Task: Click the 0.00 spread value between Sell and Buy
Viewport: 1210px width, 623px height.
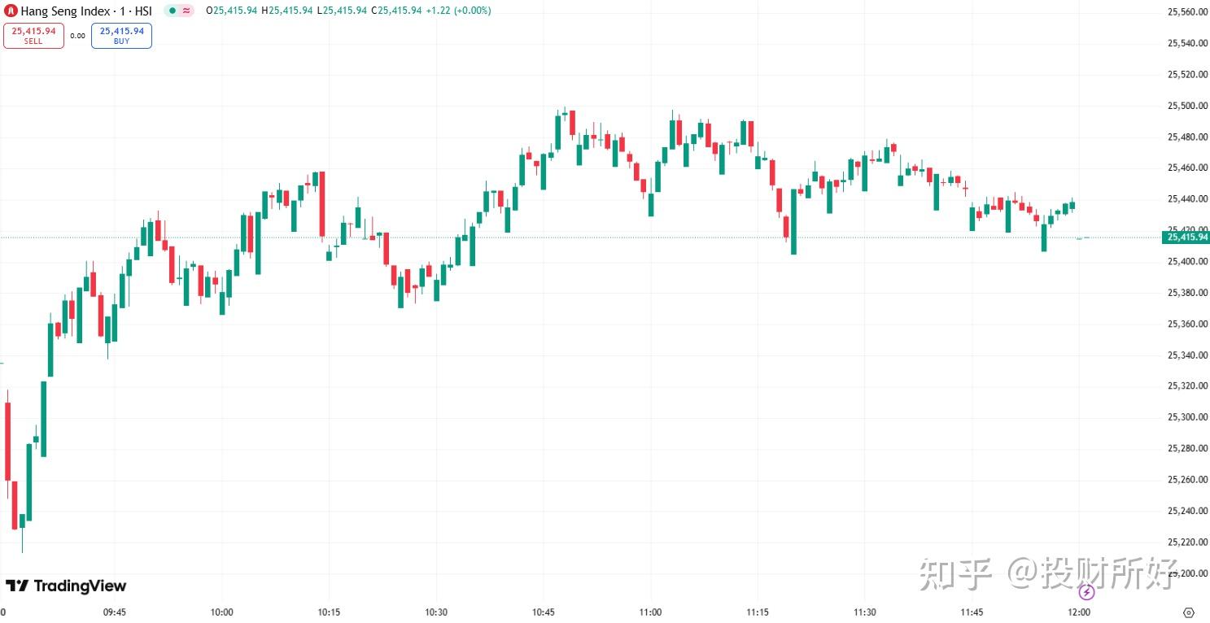Action: pos(77,36)
